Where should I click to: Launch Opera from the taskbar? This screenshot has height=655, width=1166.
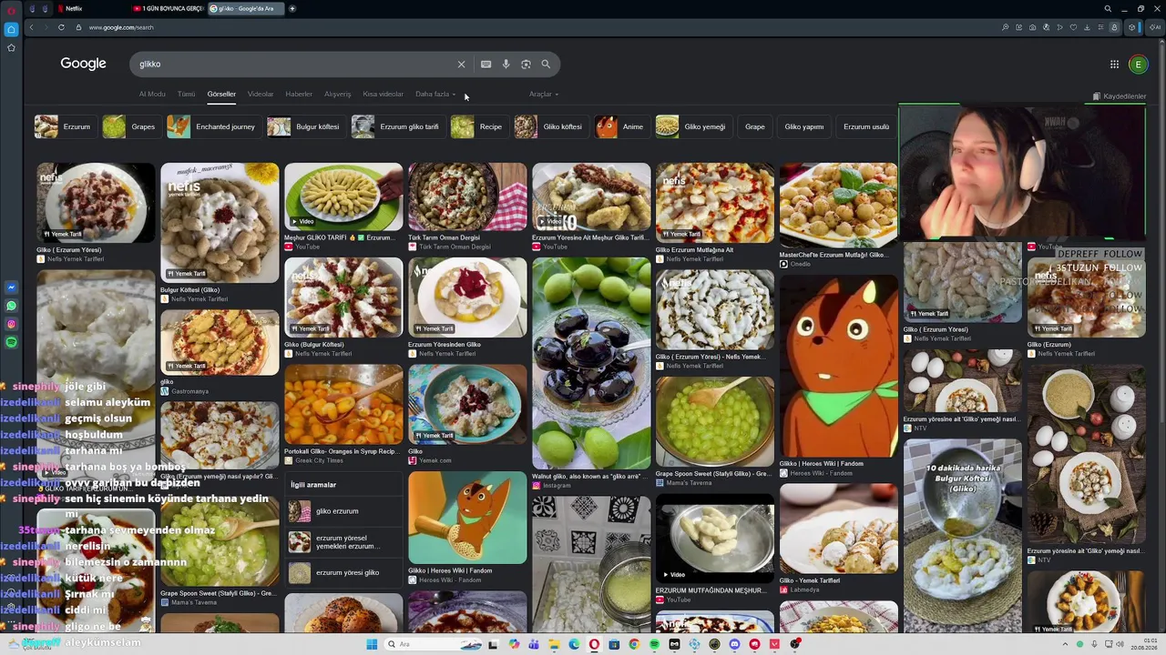[x=594, y=644]
